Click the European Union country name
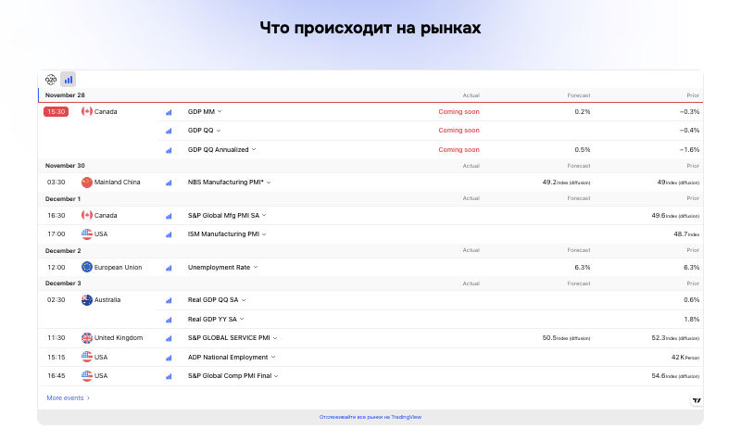Screen dimensions: 754x441 pos(118,268)
